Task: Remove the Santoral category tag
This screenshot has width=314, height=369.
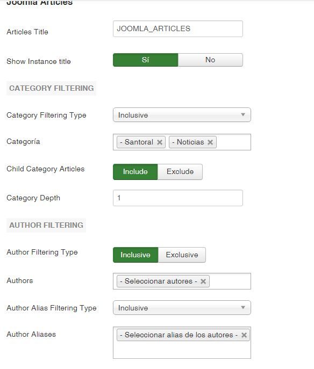Action: point(160,142)
